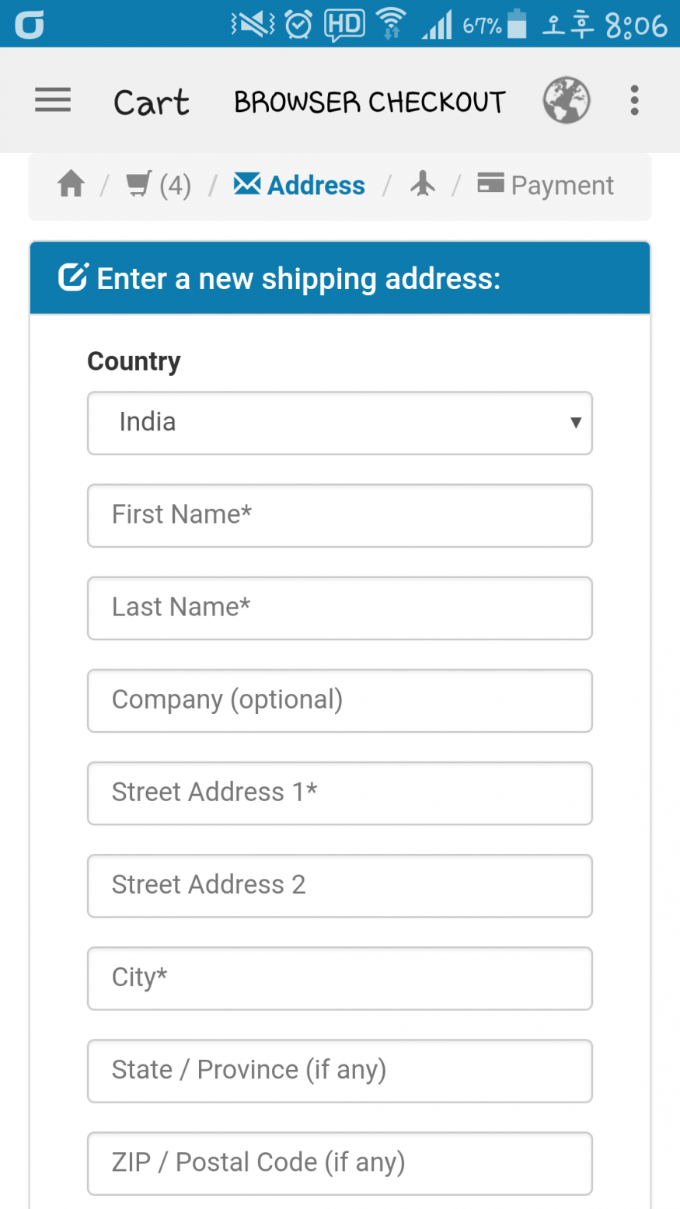
Task: Go to home via breadcrumb icon
Action: [71, 185]
